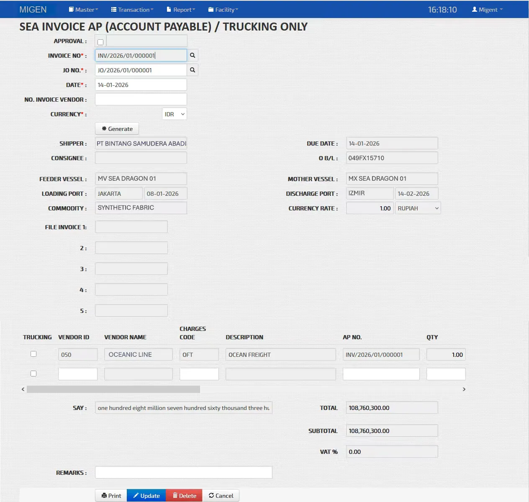Open the RUPIAH currency rate dropdown
Screen dimensions: 529x502
418,208
